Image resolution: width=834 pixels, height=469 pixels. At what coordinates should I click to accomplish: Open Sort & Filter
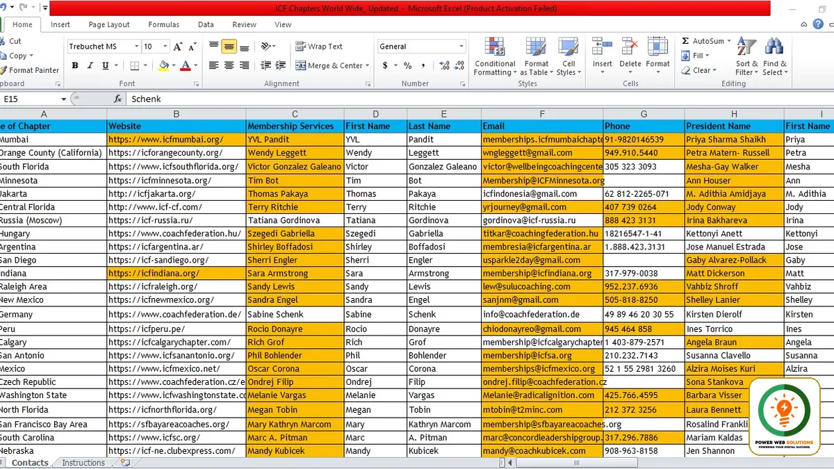coord(746,56)
